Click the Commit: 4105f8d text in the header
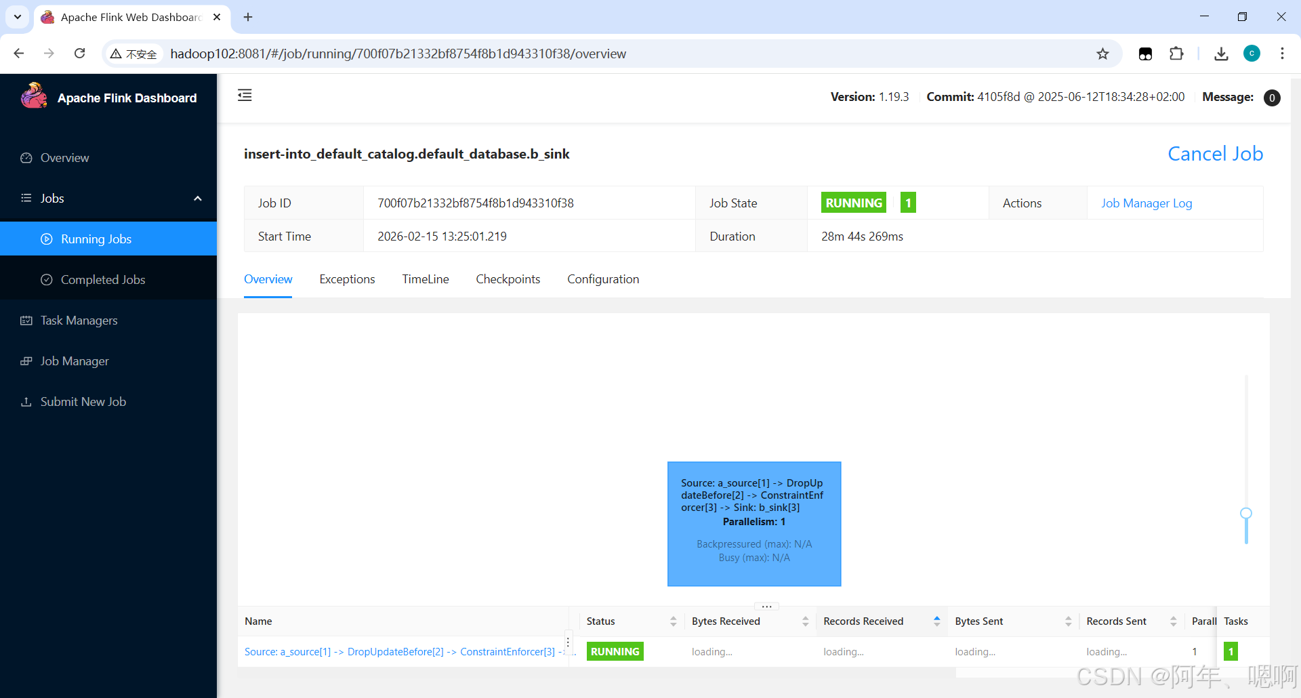 [1055, 97]
